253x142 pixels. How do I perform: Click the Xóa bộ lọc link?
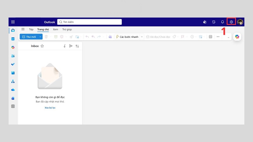[50, 108]
